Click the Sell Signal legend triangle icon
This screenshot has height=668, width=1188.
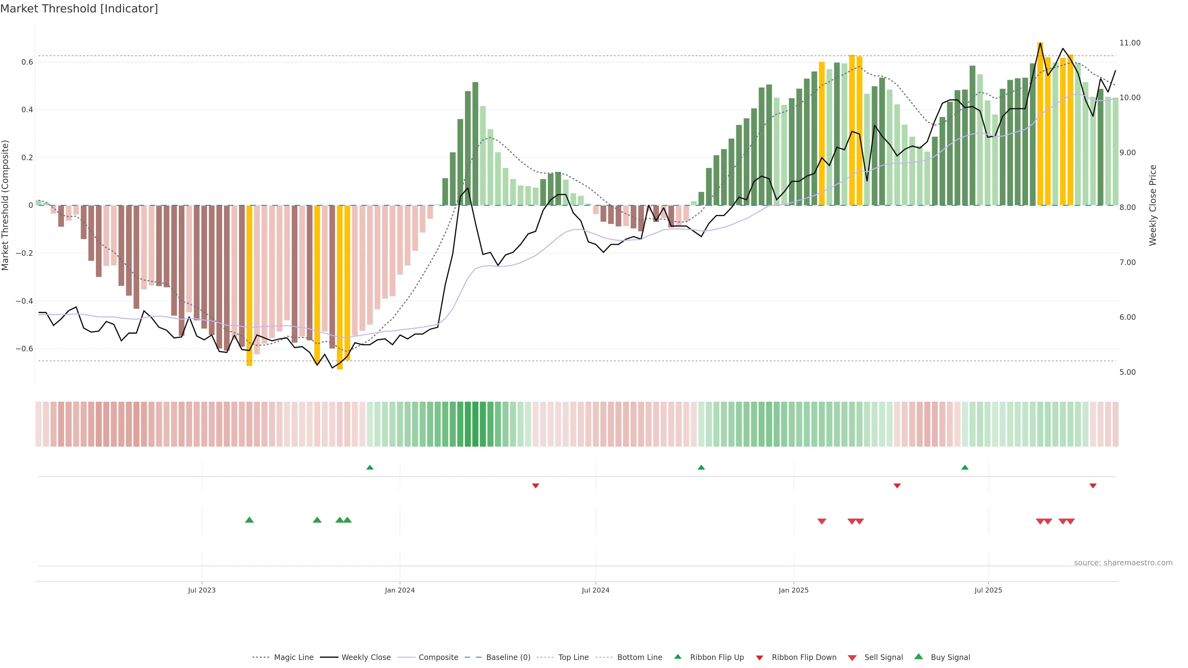click(x=852, y=658)
